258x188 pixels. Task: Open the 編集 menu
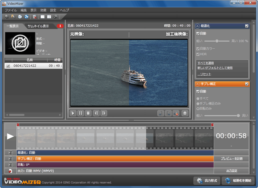23,10
